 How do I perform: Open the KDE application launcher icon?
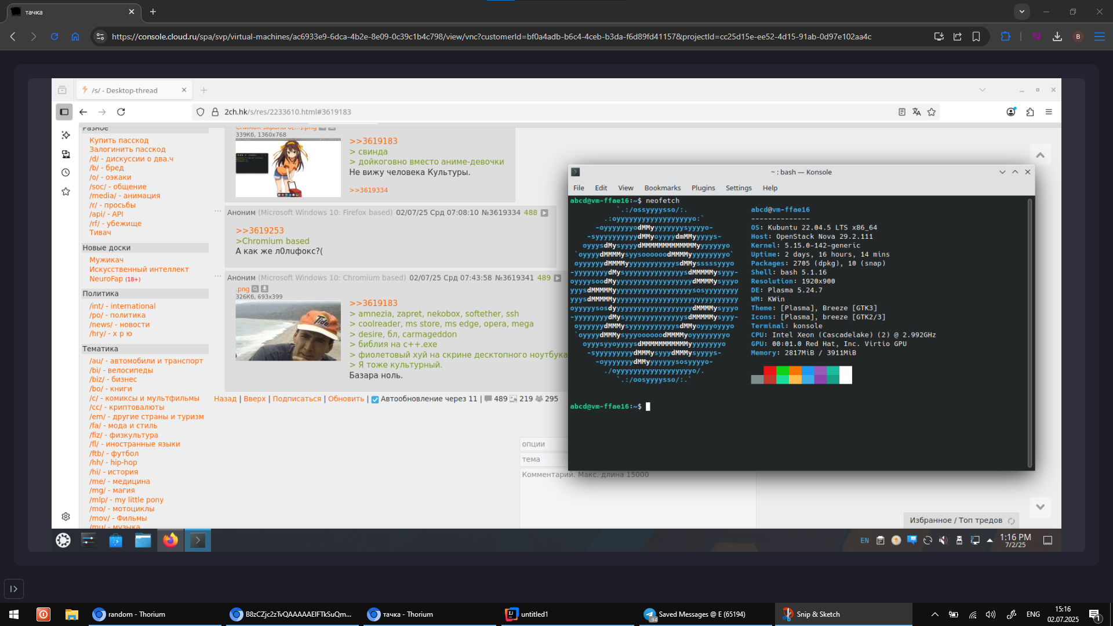(63, 540)
